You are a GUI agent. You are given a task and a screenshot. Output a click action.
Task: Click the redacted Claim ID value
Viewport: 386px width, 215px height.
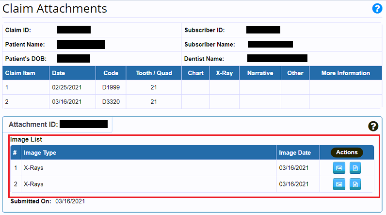[74, 30]
